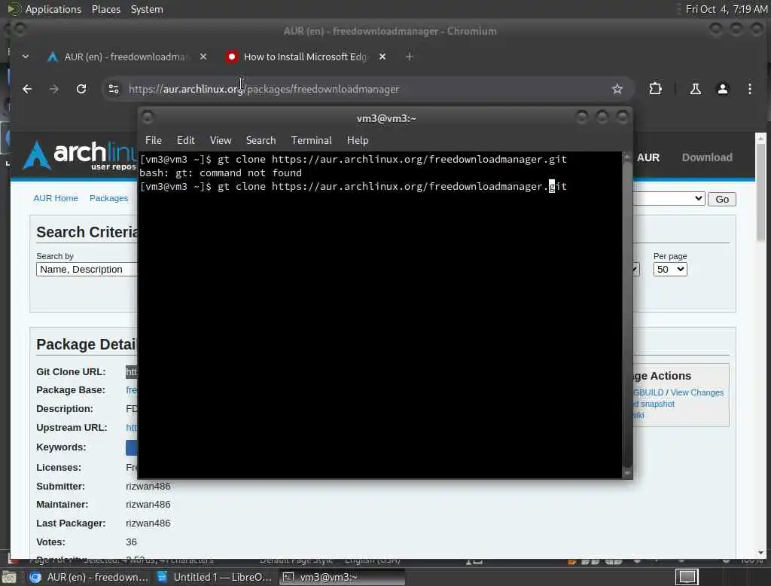771x586 pixels.
Task: Open the Chromium profile icon
Action: click(722, 89)
